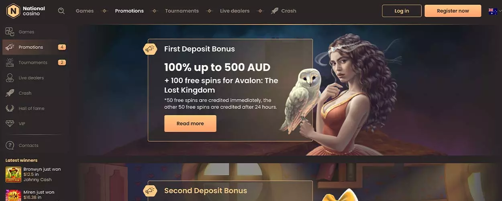The image size is (502, 201).
Task: Click the Games sidebar icon
Action: coord(10,32)
